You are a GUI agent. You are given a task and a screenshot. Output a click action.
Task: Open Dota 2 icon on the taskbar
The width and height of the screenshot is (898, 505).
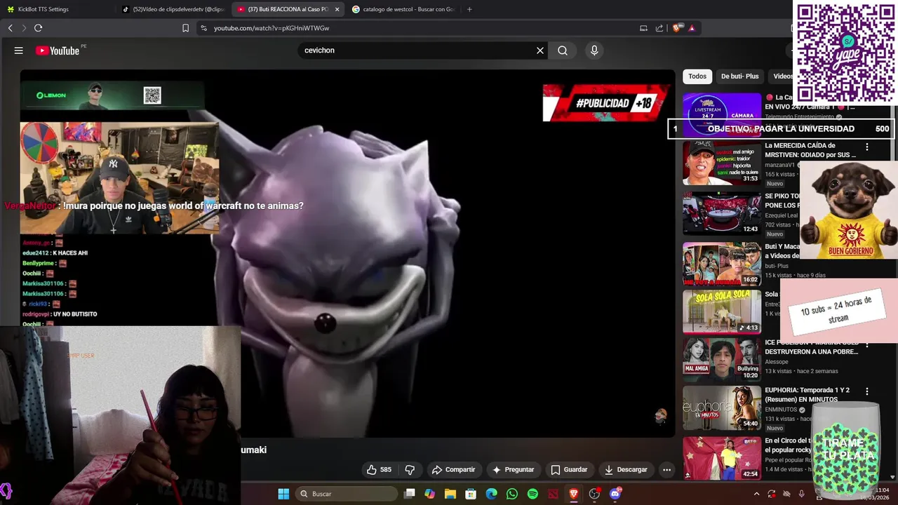point(554,494)
